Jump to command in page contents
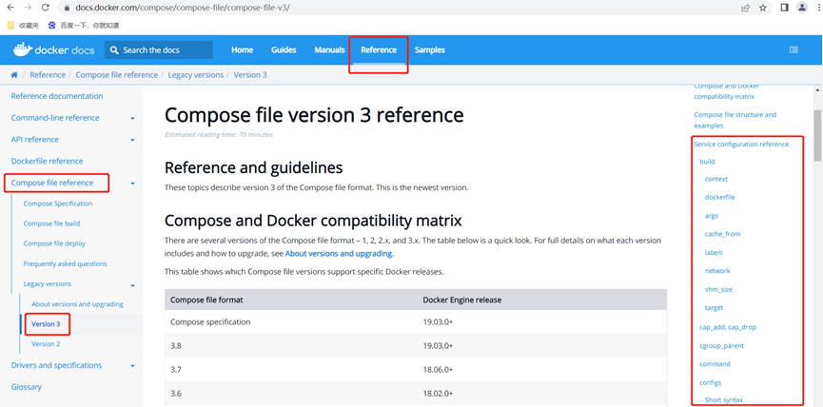Screen dimensions: 823x407 click(x=715, y=364)
